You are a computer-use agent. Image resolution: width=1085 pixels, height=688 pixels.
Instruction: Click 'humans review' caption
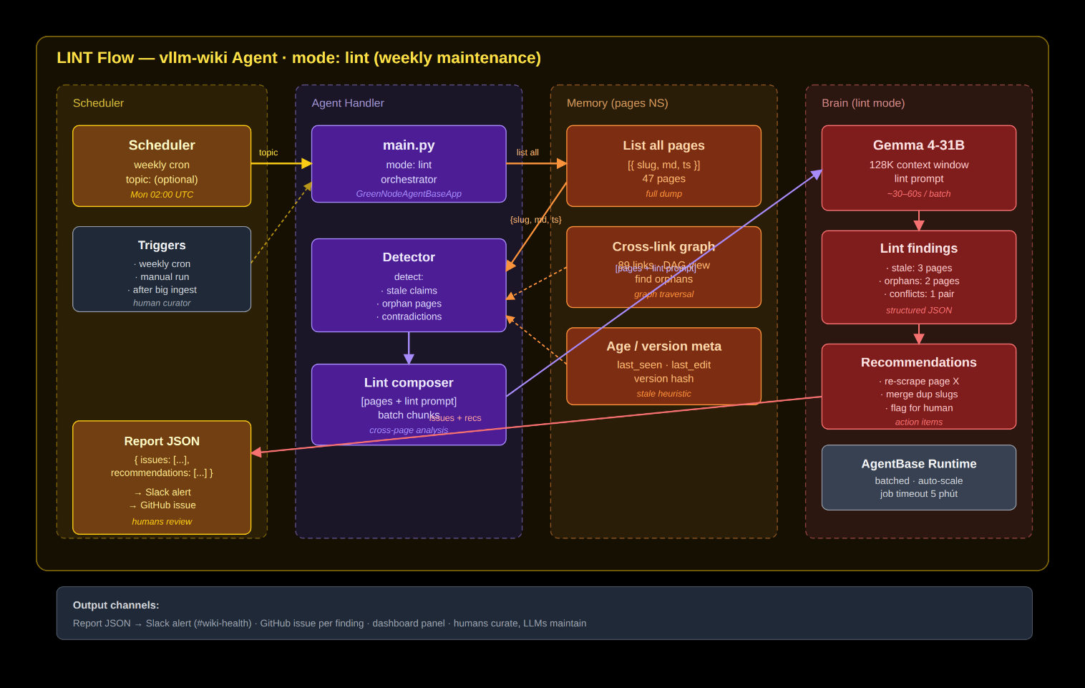click(162, 522)
